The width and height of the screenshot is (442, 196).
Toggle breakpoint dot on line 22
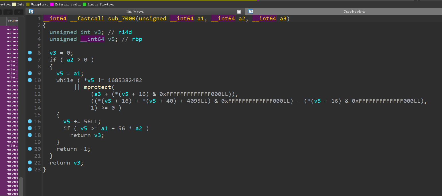coord(30,163)
